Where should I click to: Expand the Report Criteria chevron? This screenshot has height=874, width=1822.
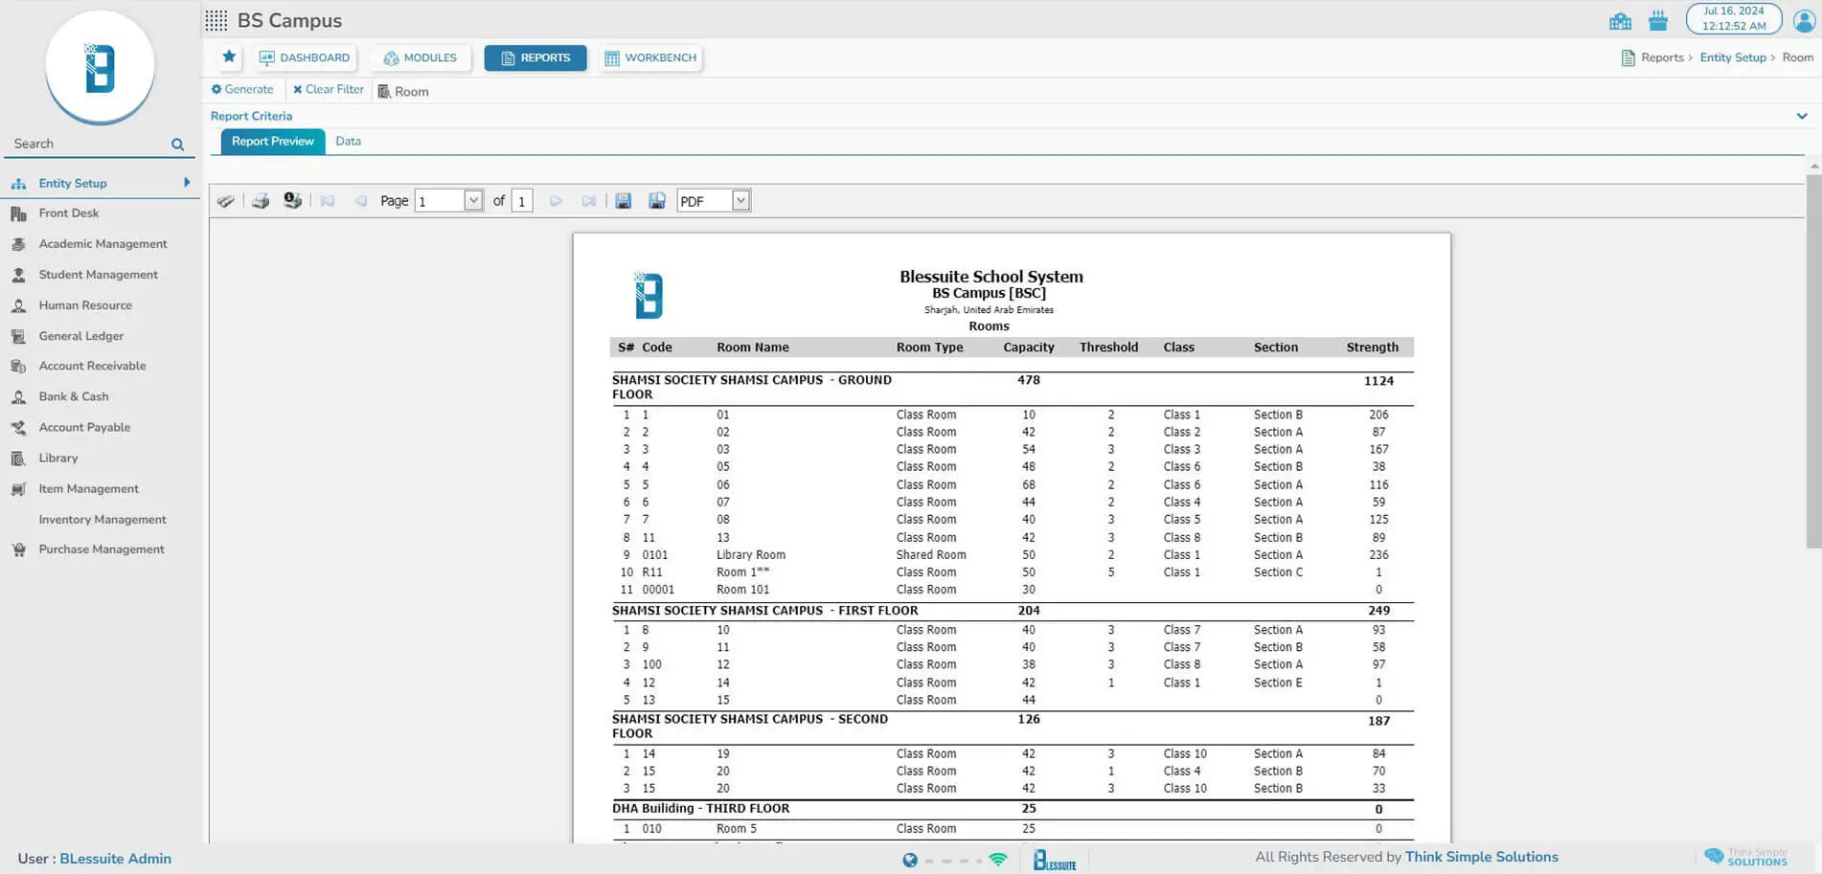pos(1802,116)
